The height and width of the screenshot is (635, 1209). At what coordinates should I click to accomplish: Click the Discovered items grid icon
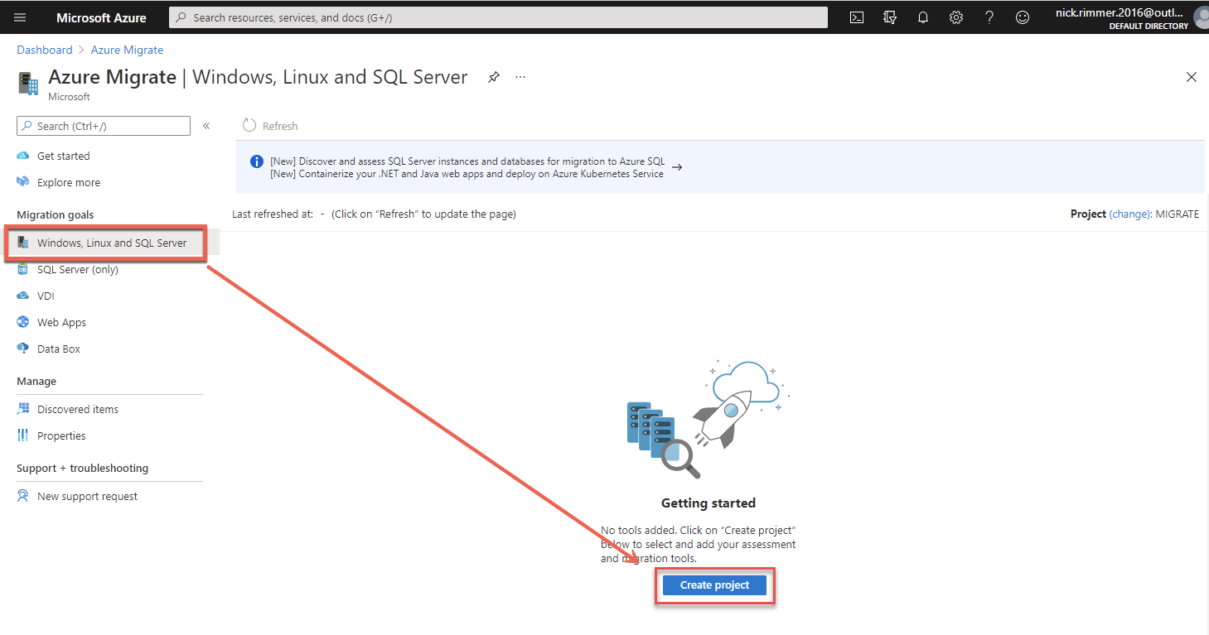tap(23, 409)
